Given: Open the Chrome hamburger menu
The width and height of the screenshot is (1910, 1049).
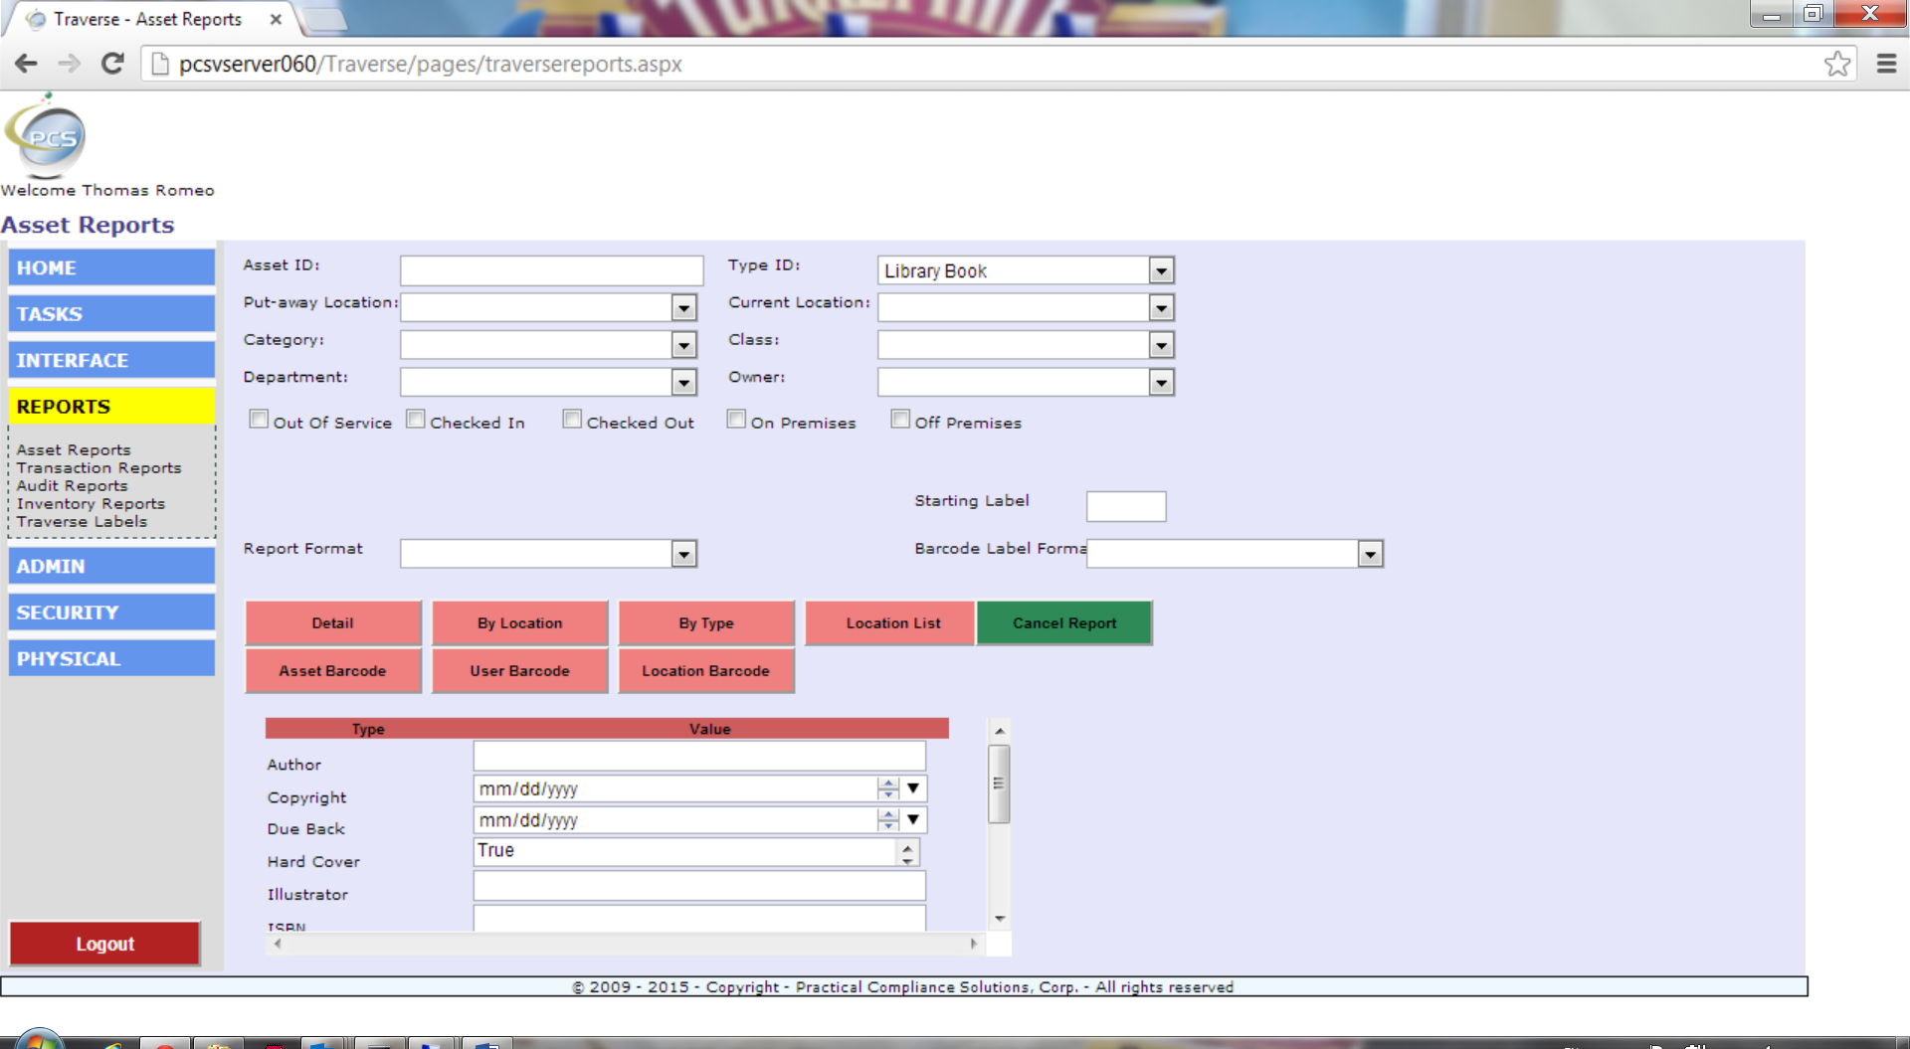Looking at the screenshot, I should 1885,64.
